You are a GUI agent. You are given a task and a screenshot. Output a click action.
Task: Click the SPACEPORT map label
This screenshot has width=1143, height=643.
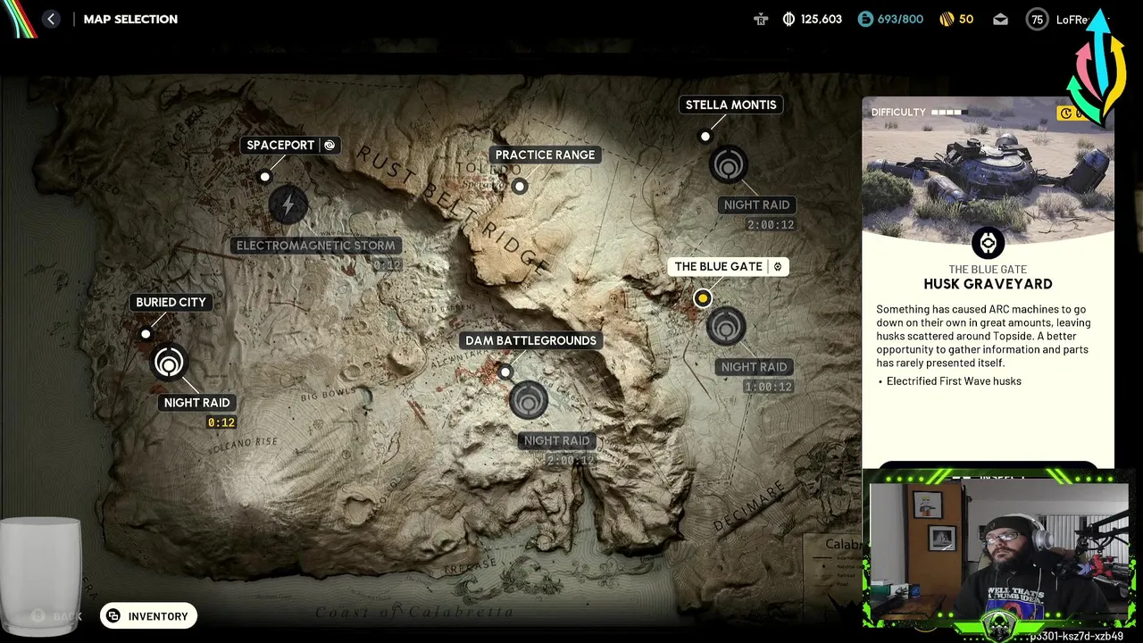pyautogui.click(x=280, y=145)
